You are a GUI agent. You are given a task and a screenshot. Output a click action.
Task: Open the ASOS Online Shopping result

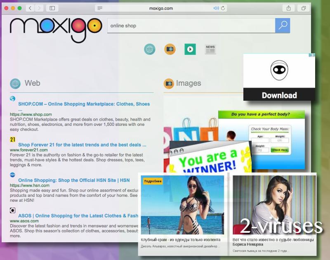78,216
